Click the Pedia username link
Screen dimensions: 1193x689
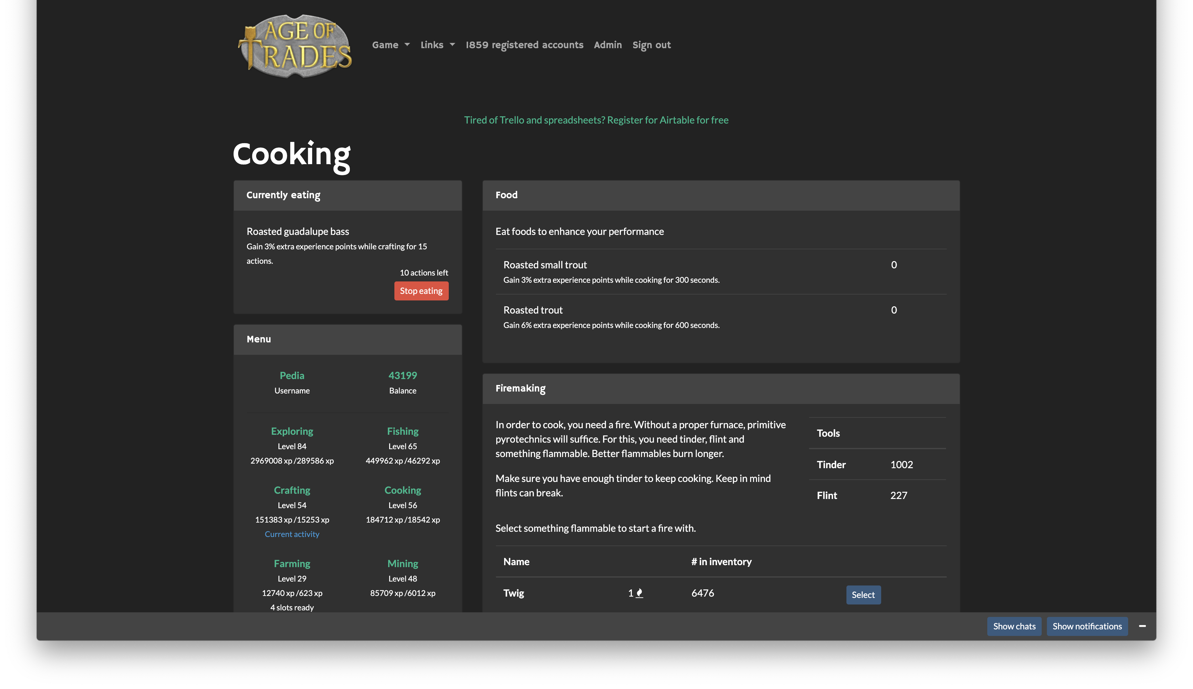click(292, 375)
